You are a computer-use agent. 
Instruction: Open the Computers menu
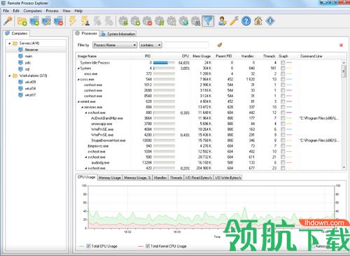pos(33,11)
